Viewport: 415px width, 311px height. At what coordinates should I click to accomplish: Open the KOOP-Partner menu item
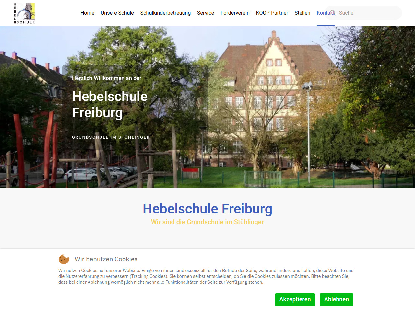272,13
